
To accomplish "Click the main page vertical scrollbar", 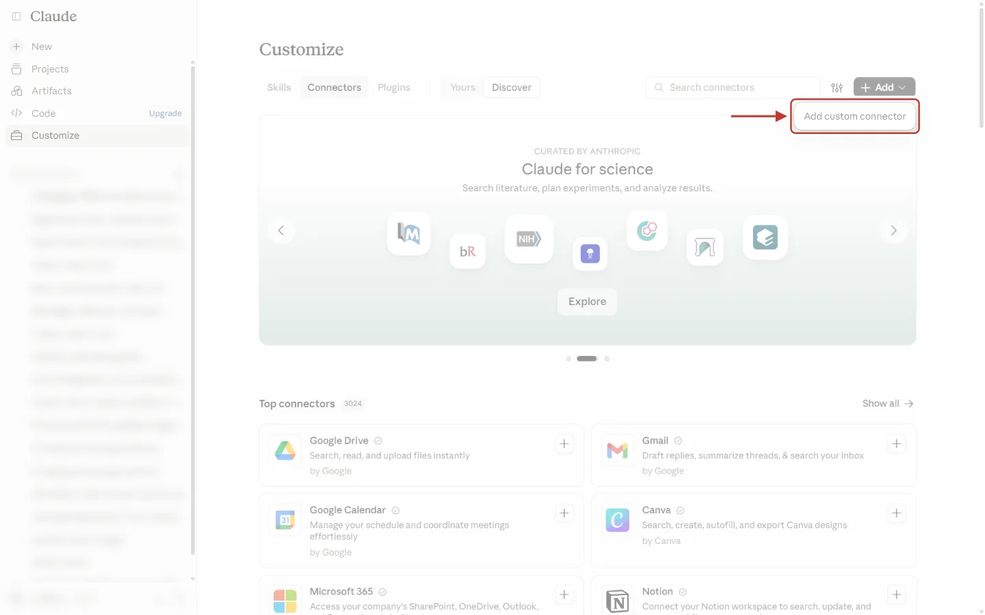I will (x=982, y=68).
